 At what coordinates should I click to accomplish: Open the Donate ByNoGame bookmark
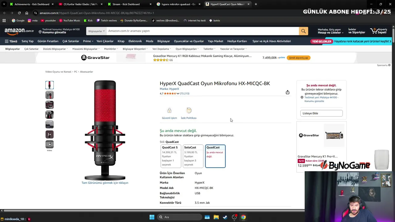134,20
